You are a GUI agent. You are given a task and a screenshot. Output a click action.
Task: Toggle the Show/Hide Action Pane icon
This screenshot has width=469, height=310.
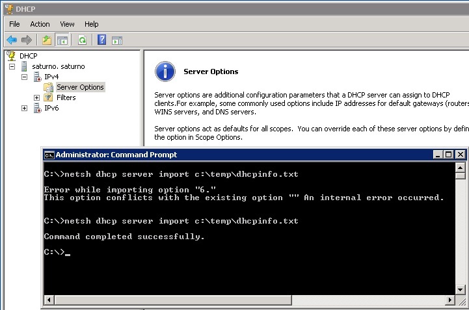click(x=117, y=40)
